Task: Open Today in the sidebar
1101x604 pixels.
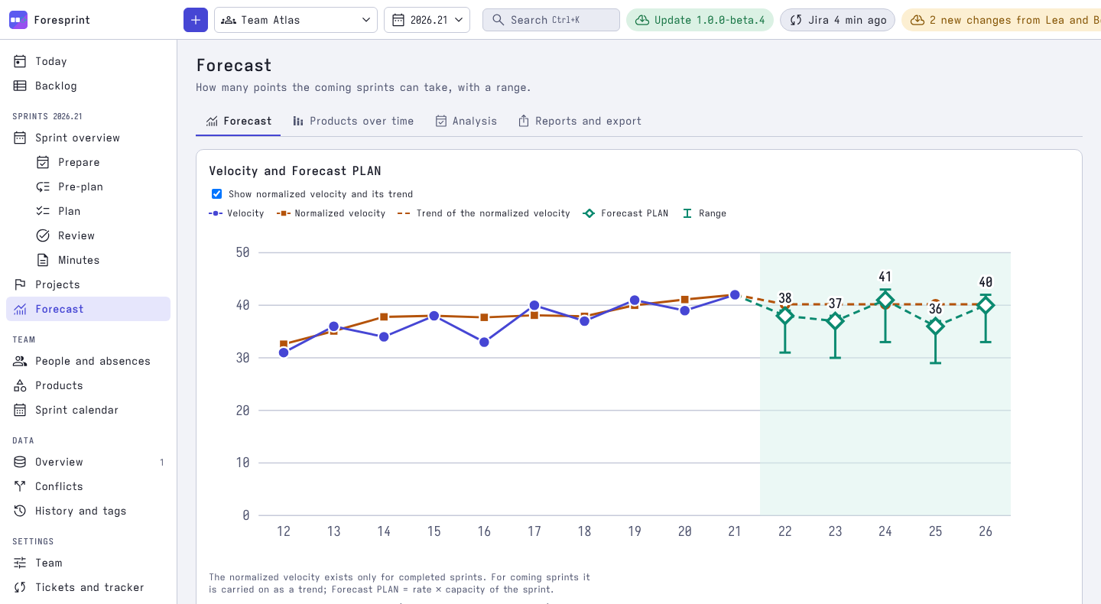Action: [89, 61]
